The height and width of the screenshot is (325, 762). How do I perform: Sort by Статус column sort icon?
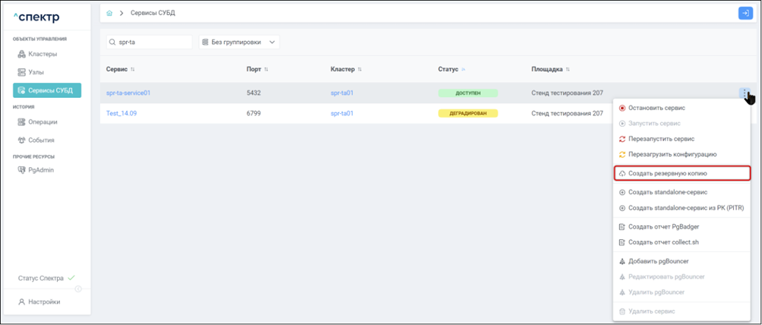[x=464, y=70]
